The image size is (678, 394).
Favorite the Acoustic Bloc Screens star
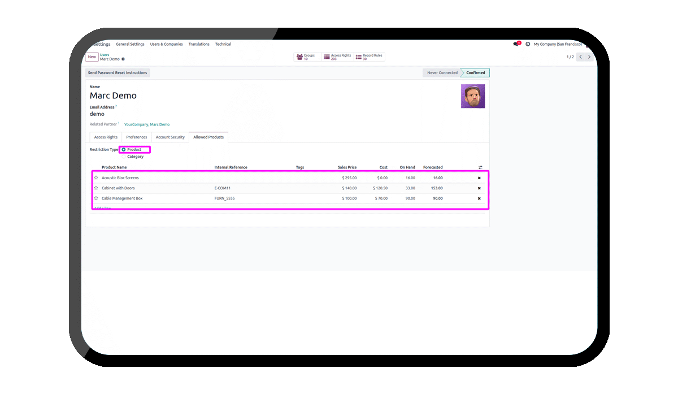(x=96, y=177)
